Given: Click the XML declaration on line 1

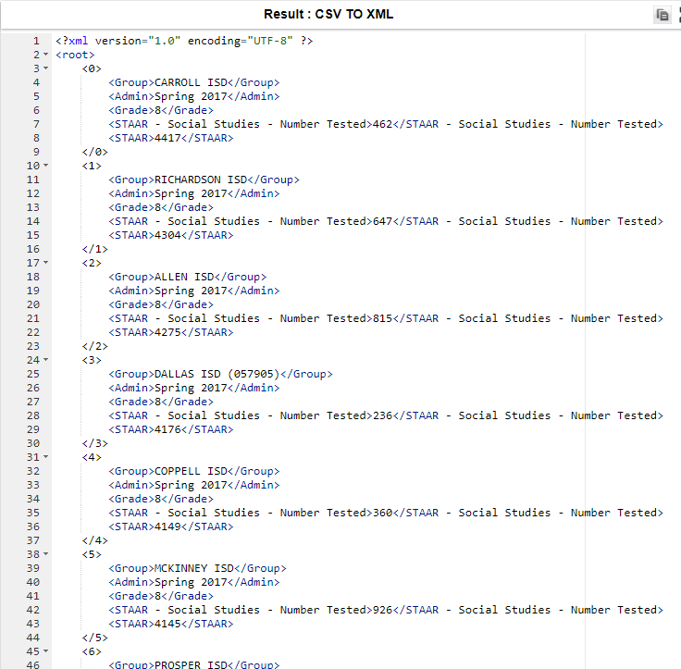Looking at the screenshot, I should tap(184, 41).
